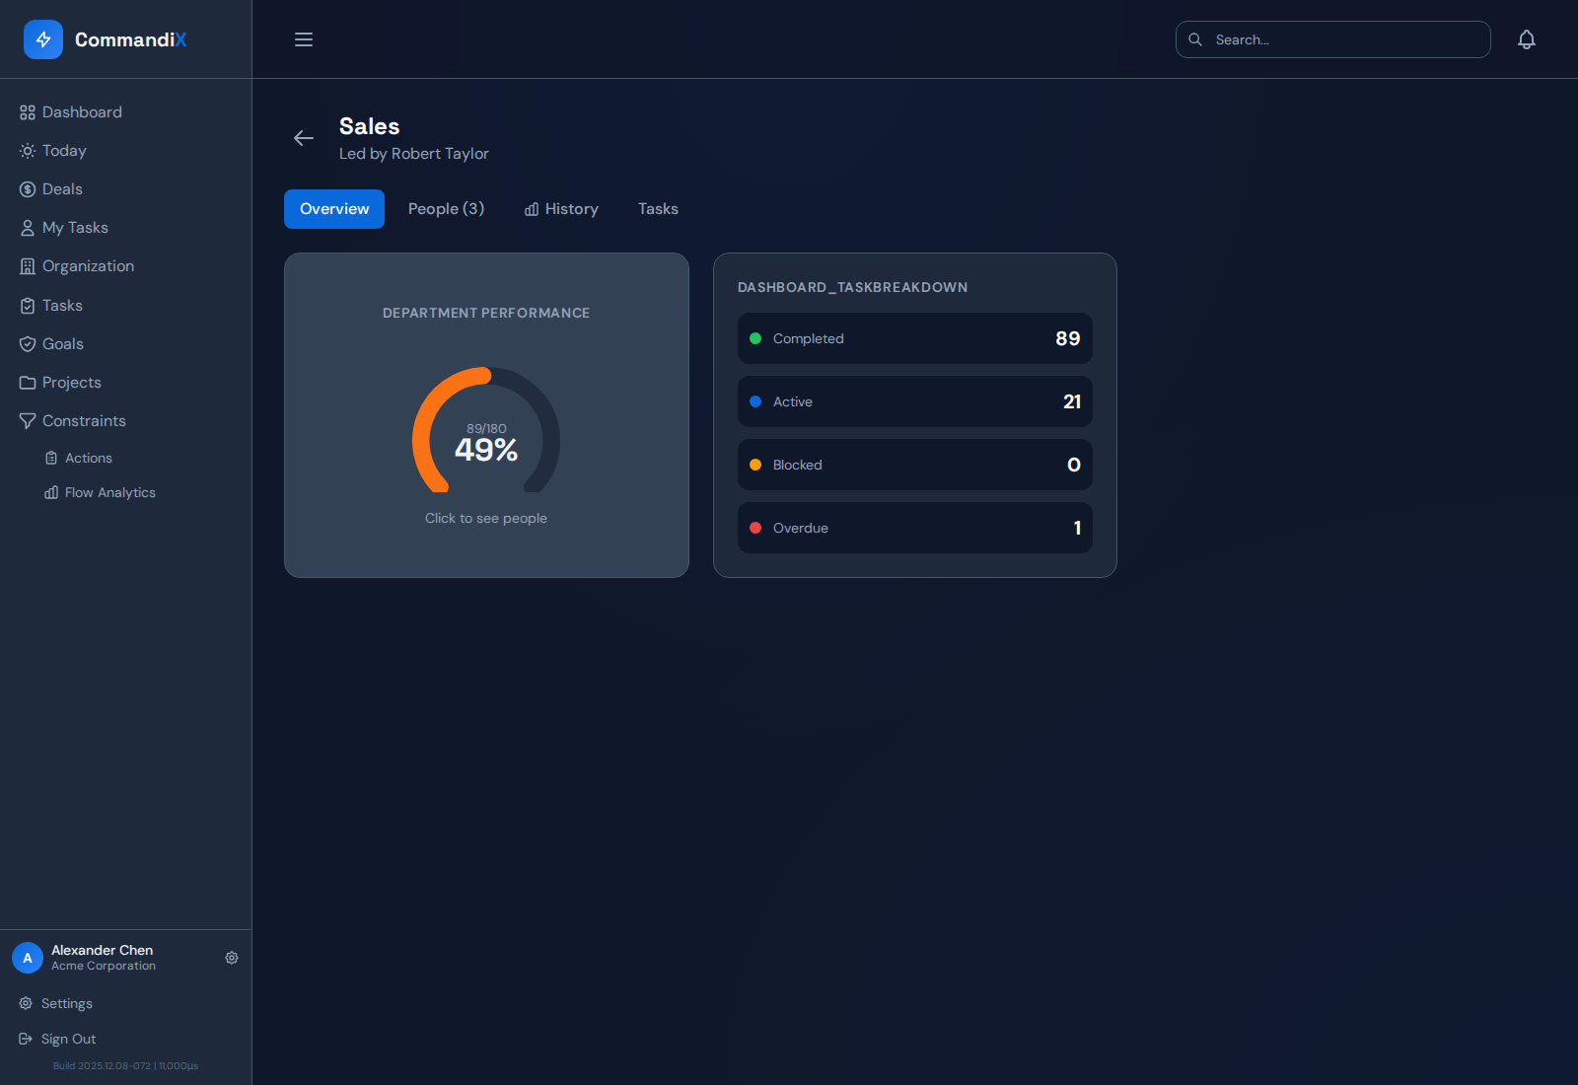
Task: Click the Actions clipboard icon
Action: [51, 458]
